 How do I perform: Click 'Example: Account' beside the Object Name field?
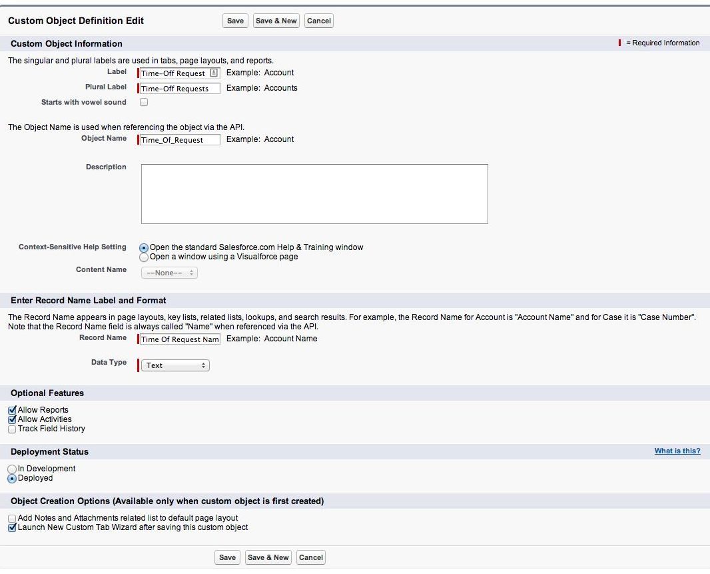pos(260,139)
